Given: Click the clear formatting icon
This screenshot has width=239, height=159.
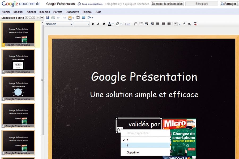Looking at the screenshot, I should (195, 24).
